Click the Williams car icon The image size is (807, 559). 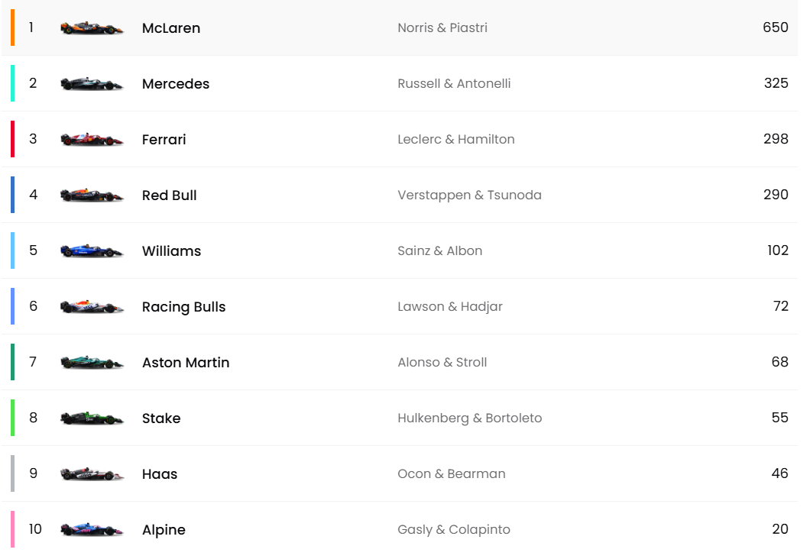[92, 251]
